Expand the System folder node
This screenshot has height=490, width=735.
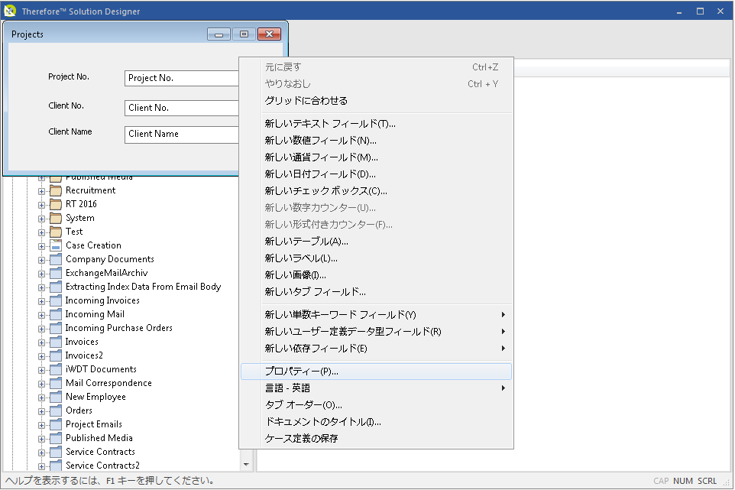[42, 219]
